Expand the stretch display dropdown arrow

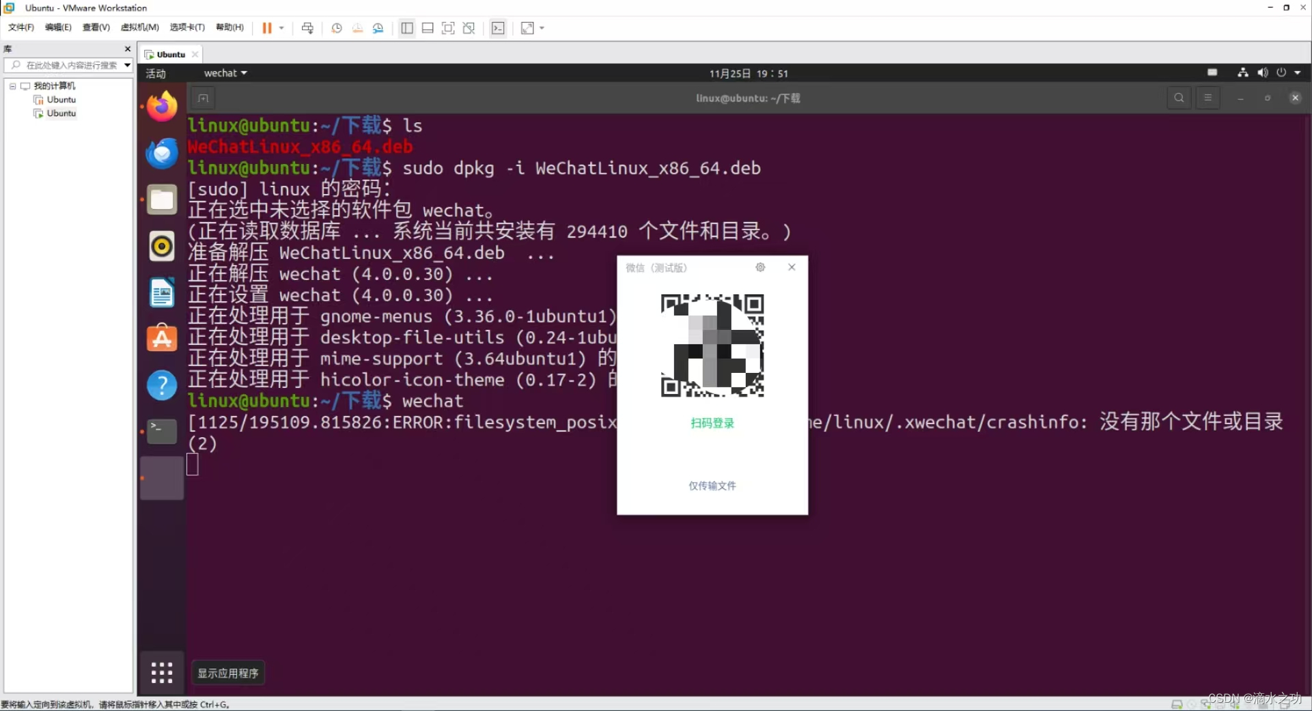[x=542, y=28]
